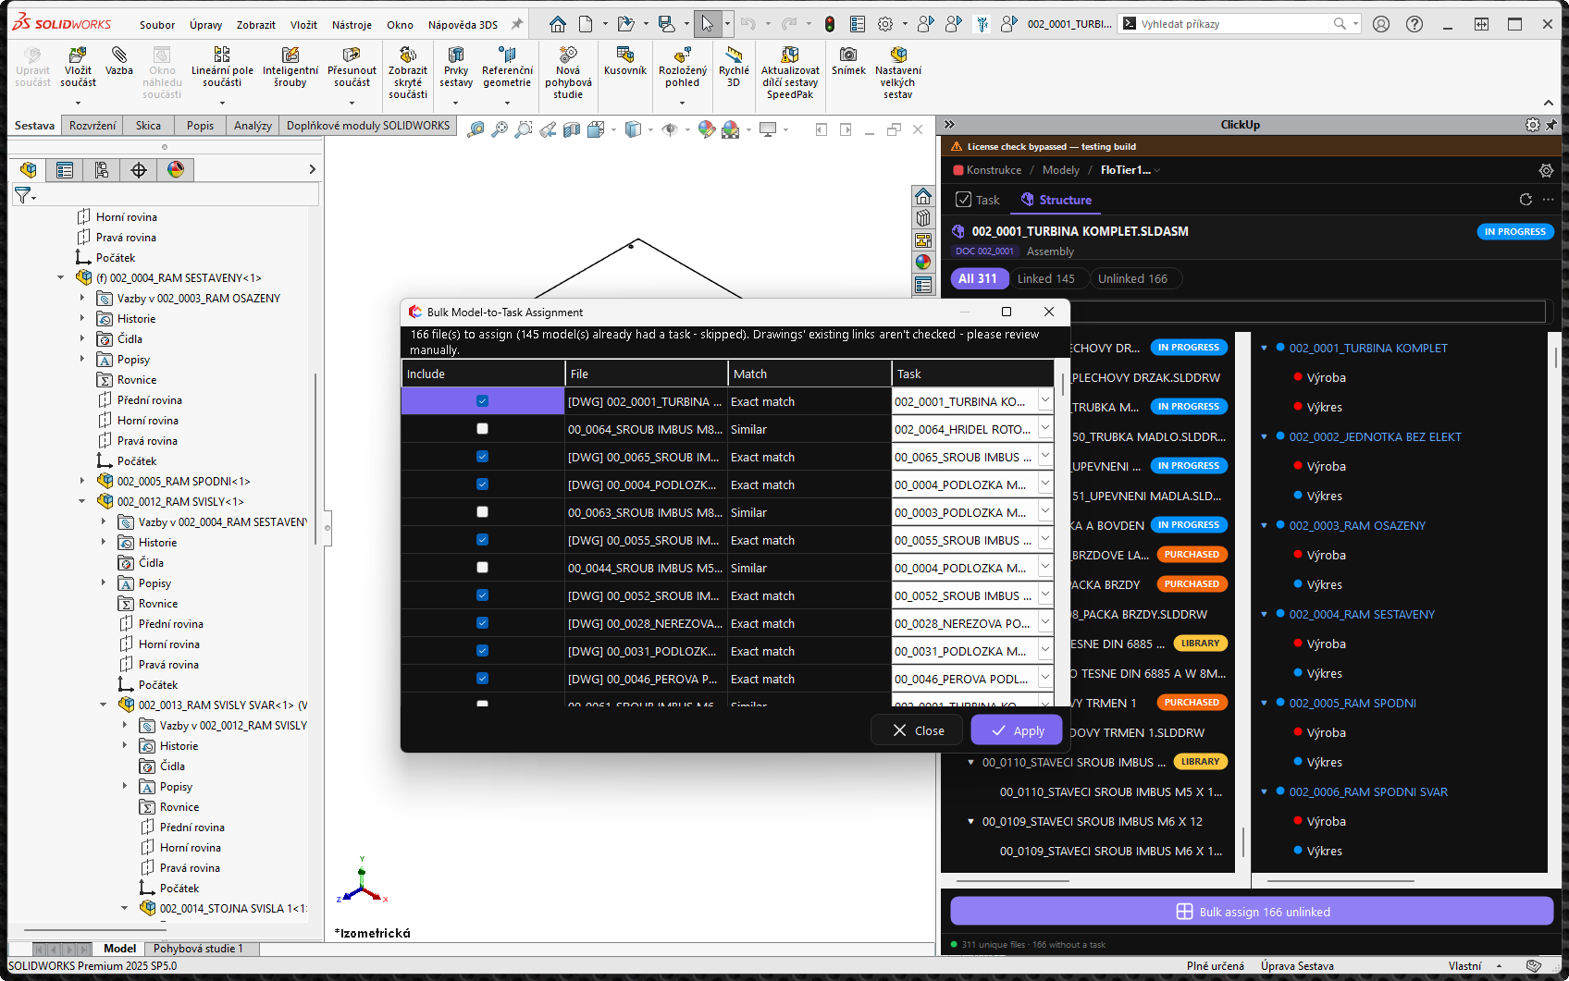
Task: Open the DisplayManager tab icon
Action: (x=176, y=169)
